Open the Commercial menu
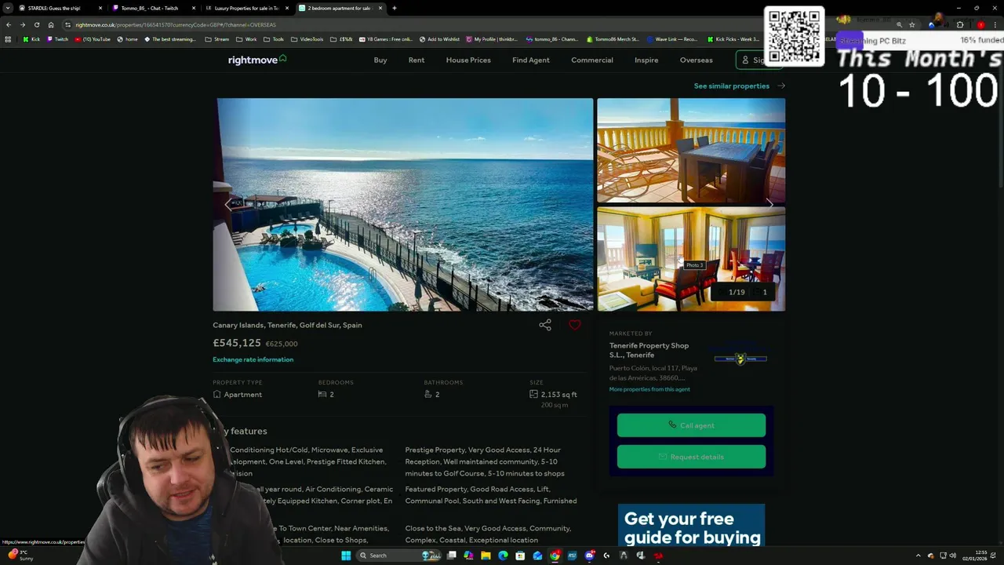 [x=592, y=60]
